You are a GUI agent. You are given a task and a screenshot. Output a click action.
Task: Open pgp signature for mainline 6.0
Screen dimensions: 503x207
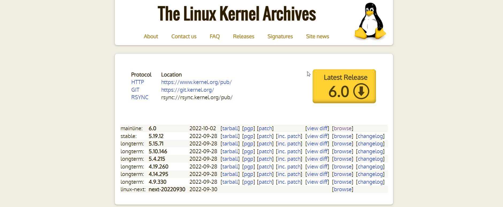click(x=248, y=129)
